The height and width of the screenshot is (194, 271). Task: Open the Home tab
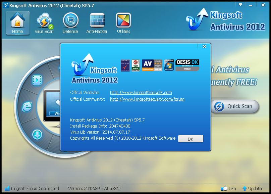[18, 23]
